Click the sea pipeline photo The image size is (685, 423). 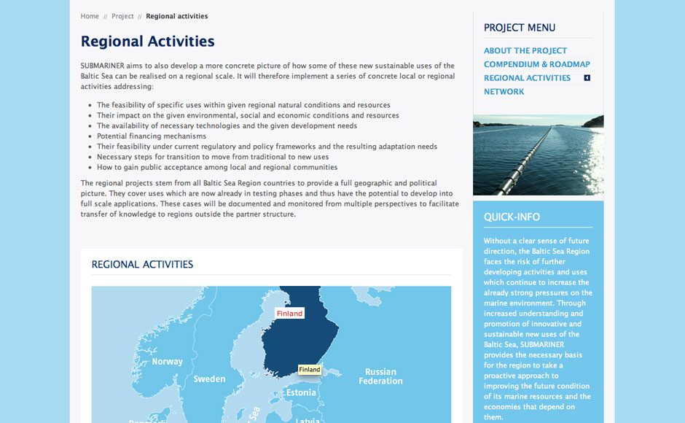(538, 155)
